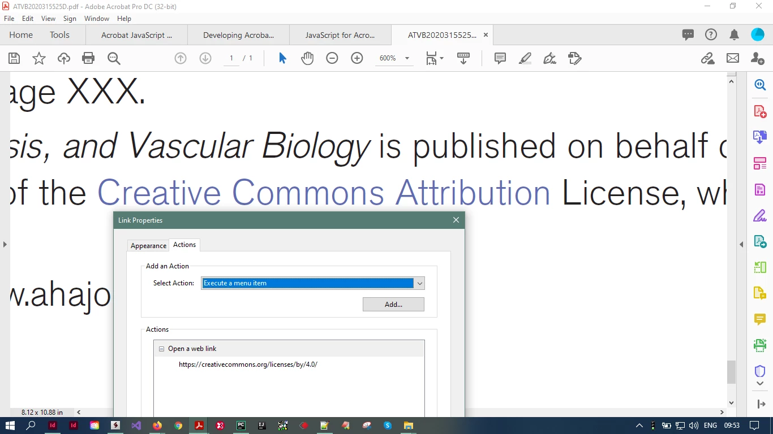Click the Zoom out minus icon

(x=332, y=58)
